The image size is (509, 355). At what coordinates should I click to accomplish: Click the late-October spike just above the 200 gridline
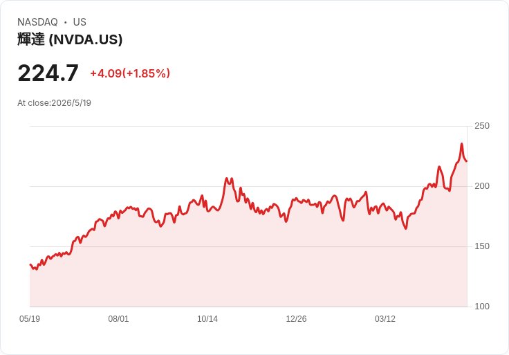point(227,179)
